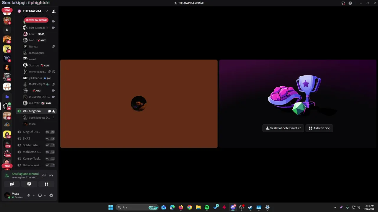Screen dimensions: 378x212
Task: Open microphone input options arrow
Action: (34, 195)
